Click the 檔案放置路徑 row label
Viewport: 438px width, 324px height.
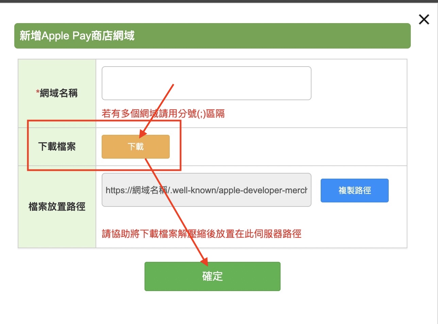pyautogui.click(x=57, y=206)
